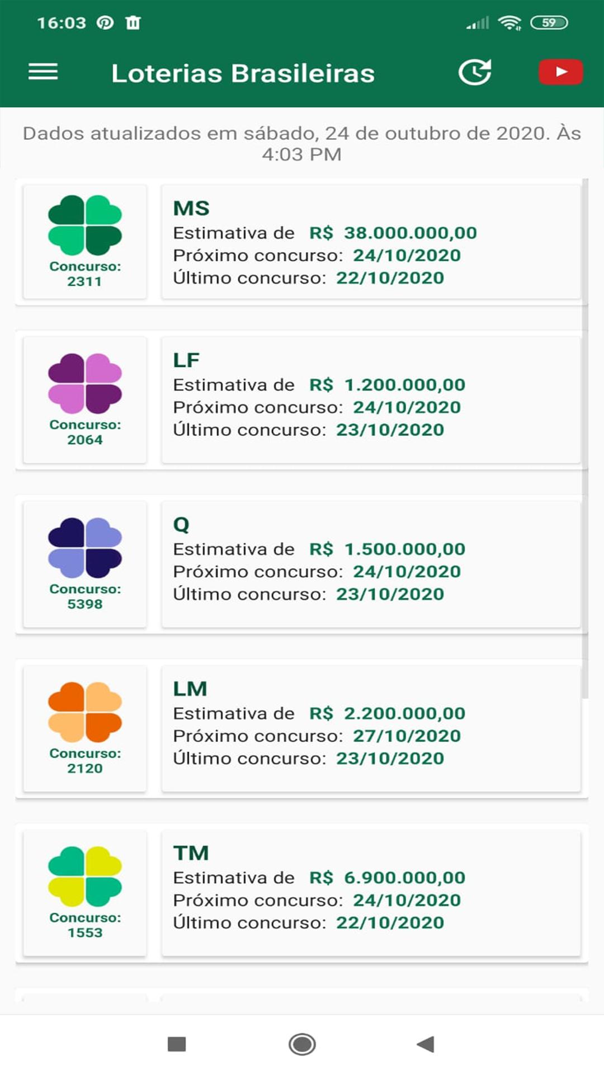Image resolution: width=604 pixels, height=1074 pixels.
Task: Open the Q lottery details card
Action: (x=371, y=564)
